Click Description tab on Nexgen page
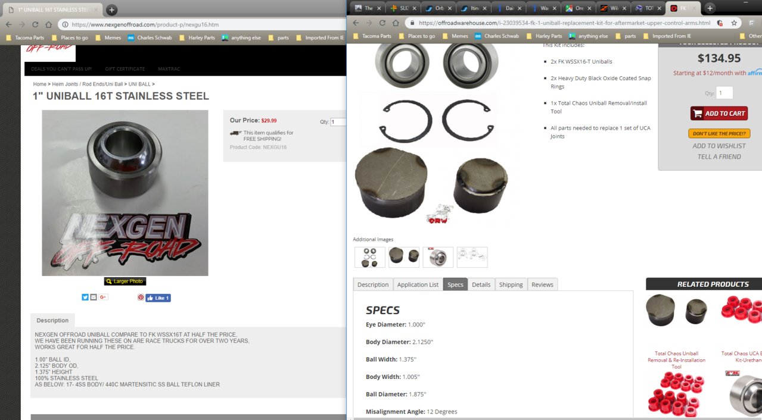The height and width of the screenshot is (420, 762). tap(52, 320)
